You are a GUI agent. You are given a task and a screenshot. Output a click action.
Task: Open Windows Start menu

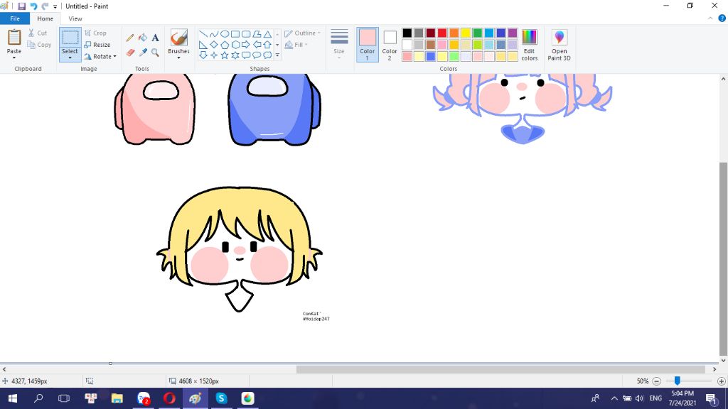13,398
